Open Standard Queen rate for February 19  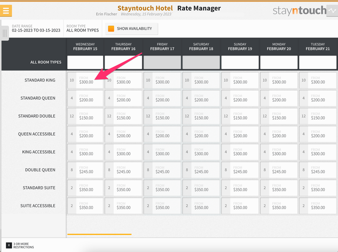240,98
